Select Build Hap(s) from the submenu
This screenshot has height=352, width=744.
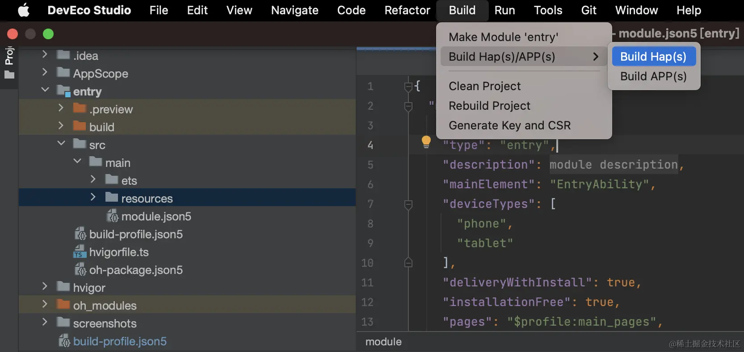[653, 57]
